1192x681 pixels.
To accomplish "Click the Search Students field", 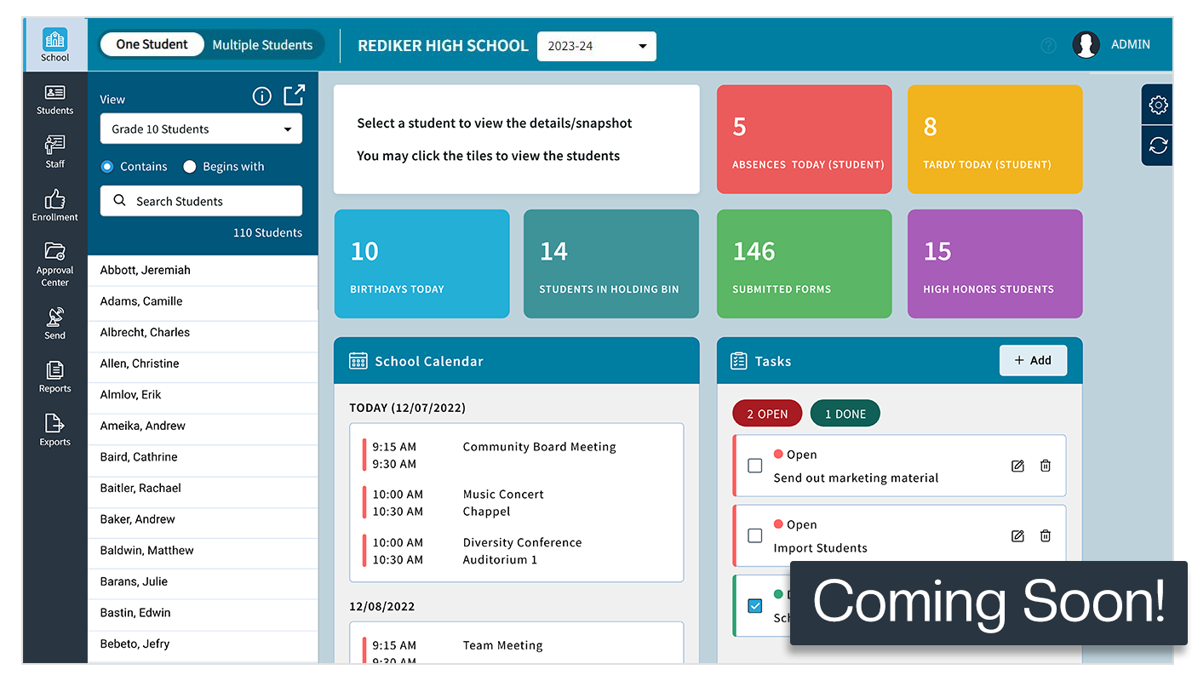I will tap(201, 201).
